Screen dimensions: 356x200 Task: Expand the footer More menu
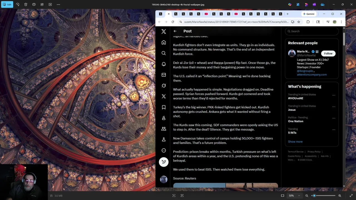click(291, 160)
